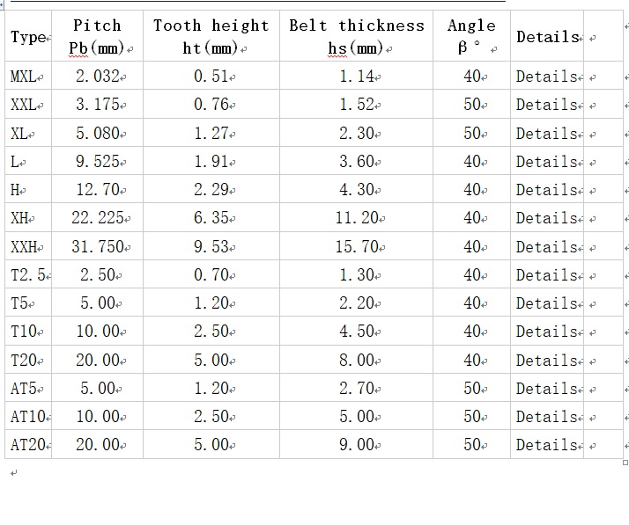Follow the Details link for type L
629x525 pixels.
[545, 162]
